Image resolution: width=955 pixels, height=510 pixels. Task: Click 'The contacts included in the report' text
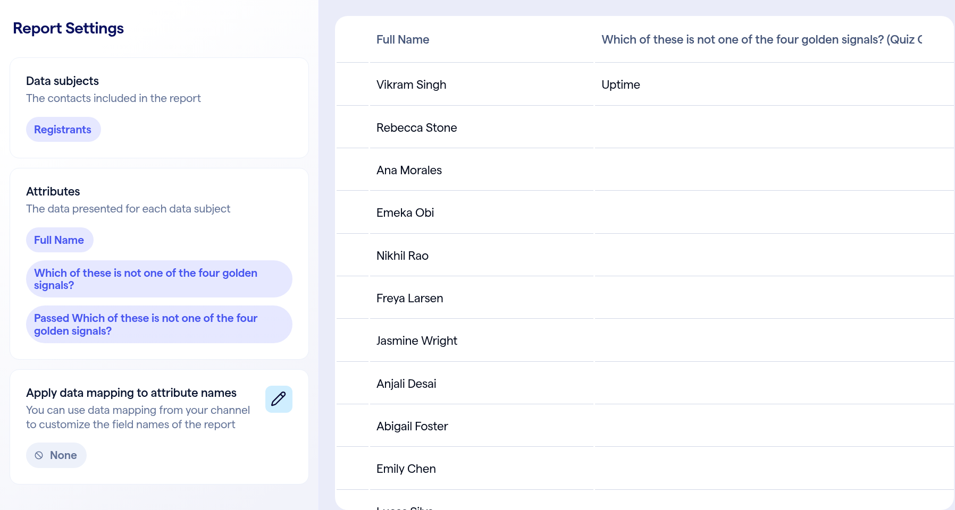(x=113, y=98)
